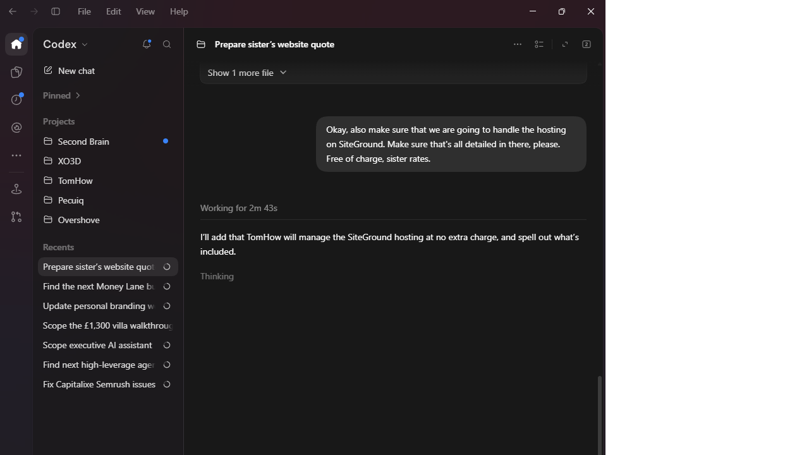Click the search icon beside Codex
Screen dimensions: 809x455
tap(167, 44)
